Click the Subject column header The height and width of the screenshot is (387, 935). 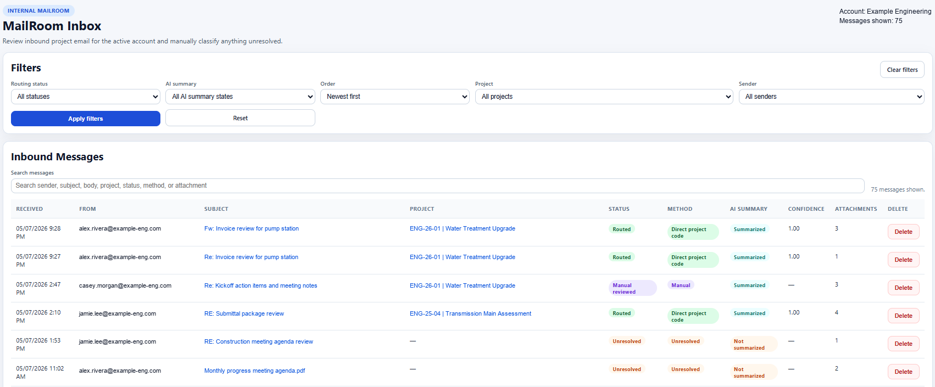pos(216,209)
